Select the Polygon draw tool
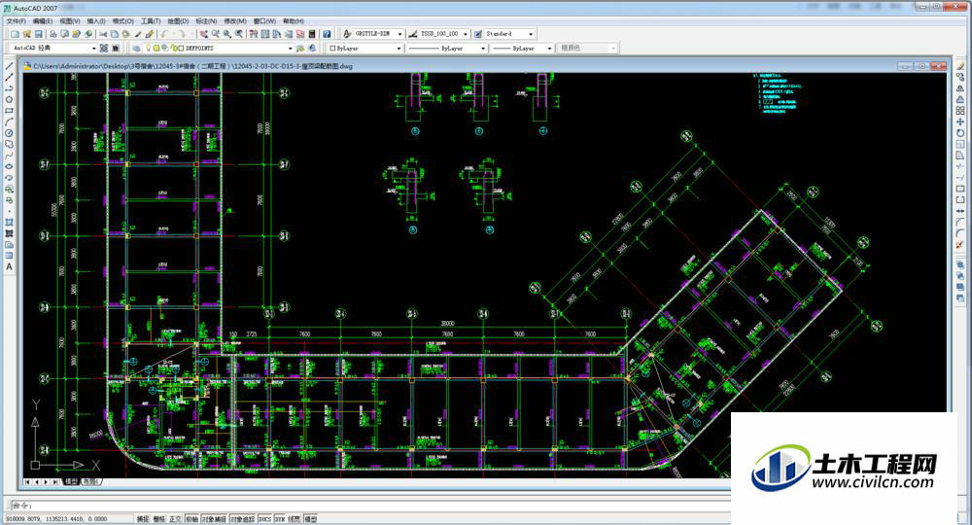972x525 pixels. click(x=10, y=99)
